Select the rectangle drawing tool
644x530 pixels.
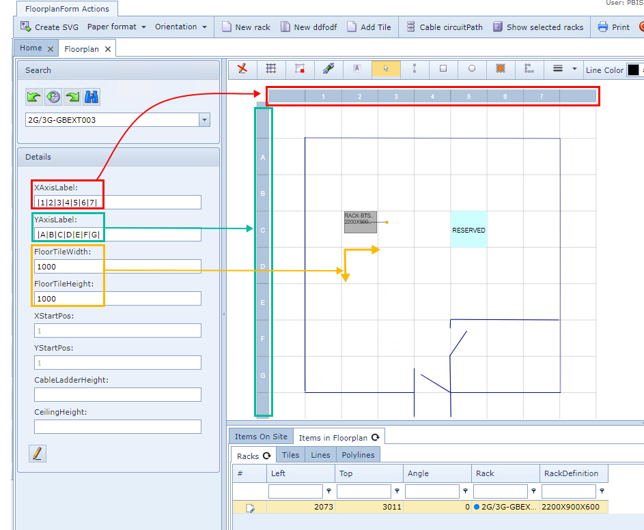point(443,69)
